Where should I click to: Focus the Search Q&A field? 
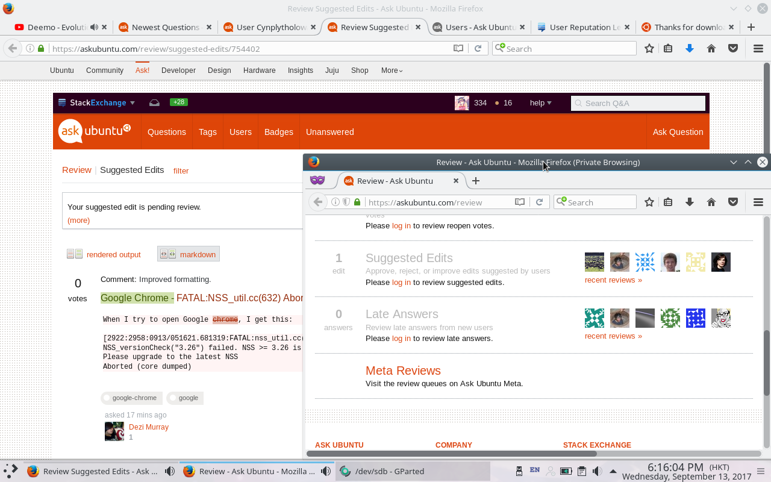pyautogui.click(x=638, y=103)
